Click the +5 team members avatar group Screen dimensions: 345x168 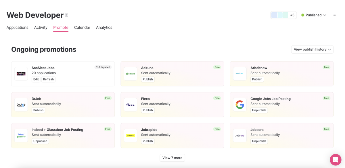[283, 15]
